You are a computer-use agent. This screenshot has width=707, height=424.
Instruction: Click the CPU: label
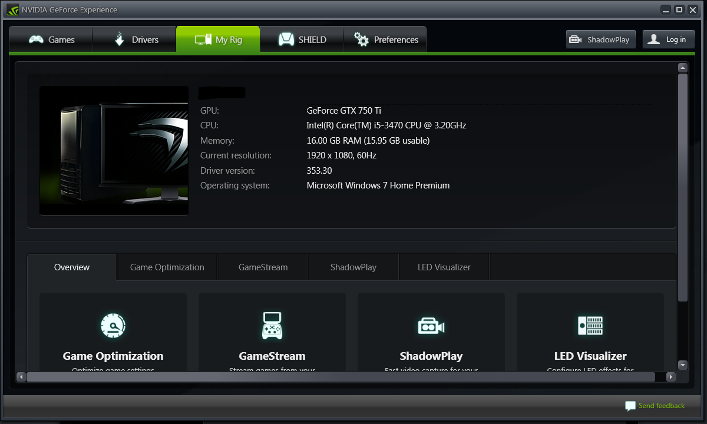(209, 125)
